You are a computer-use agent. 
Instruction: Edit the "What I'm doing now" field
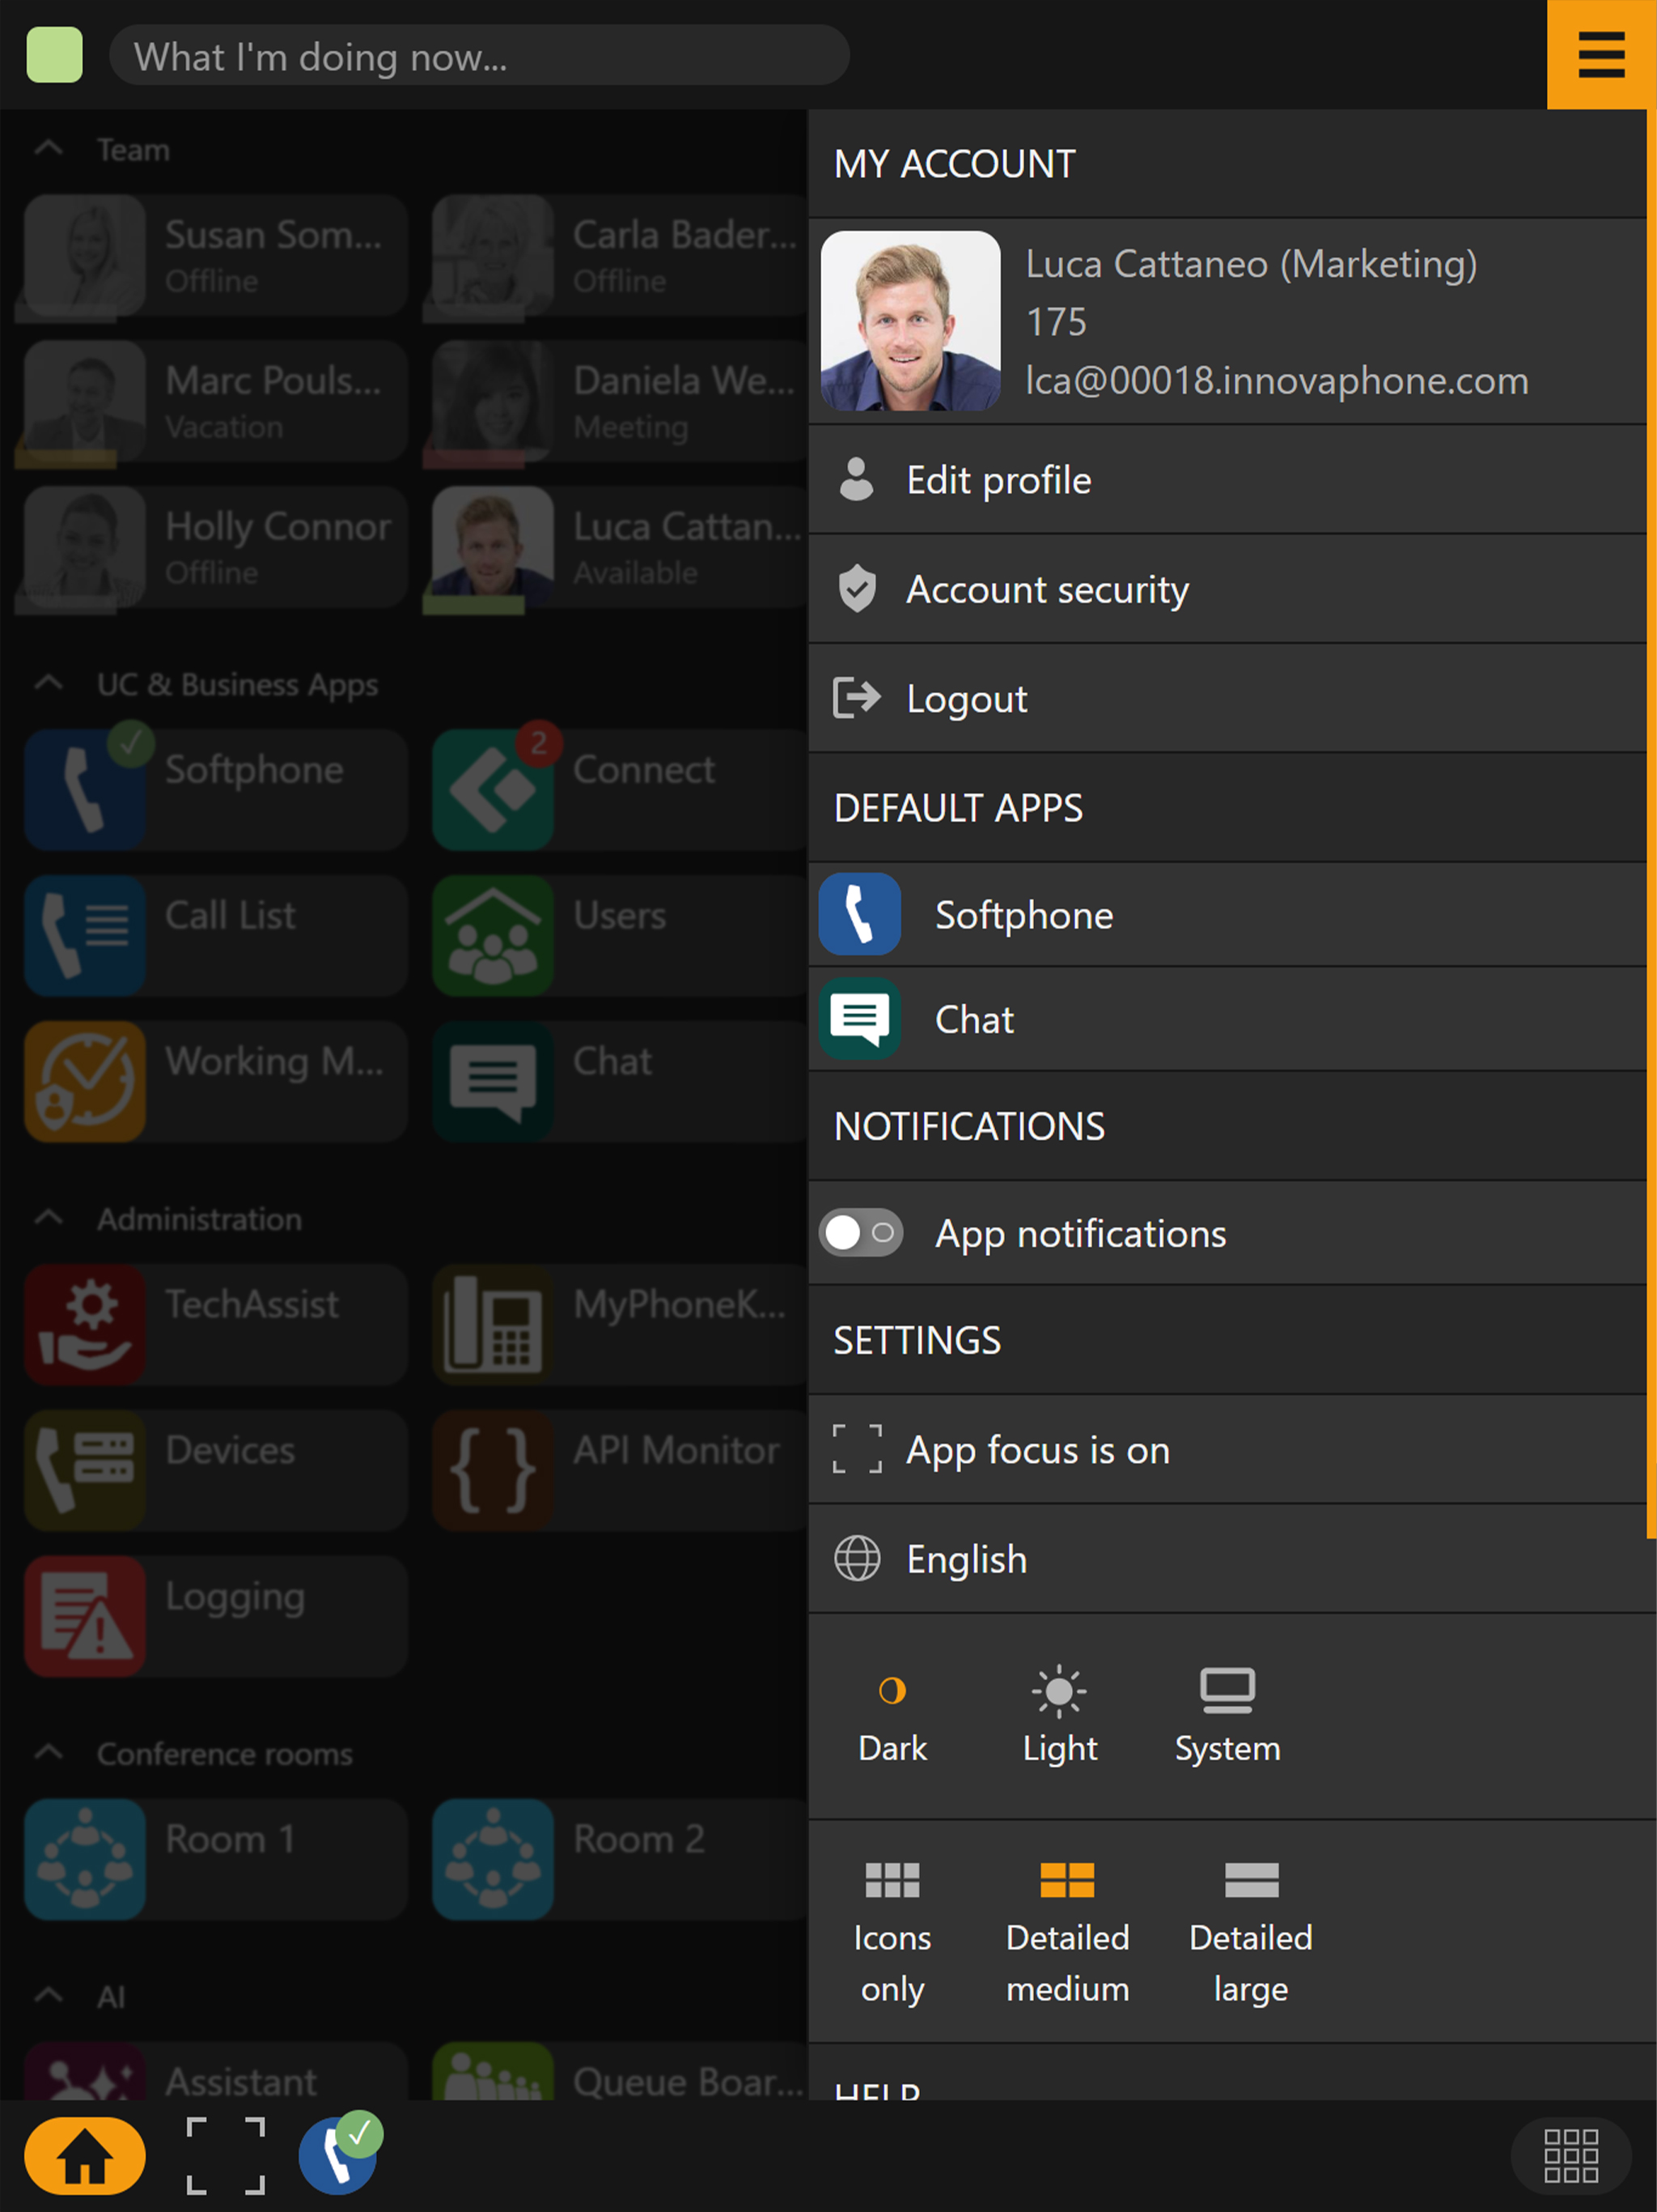479,56
